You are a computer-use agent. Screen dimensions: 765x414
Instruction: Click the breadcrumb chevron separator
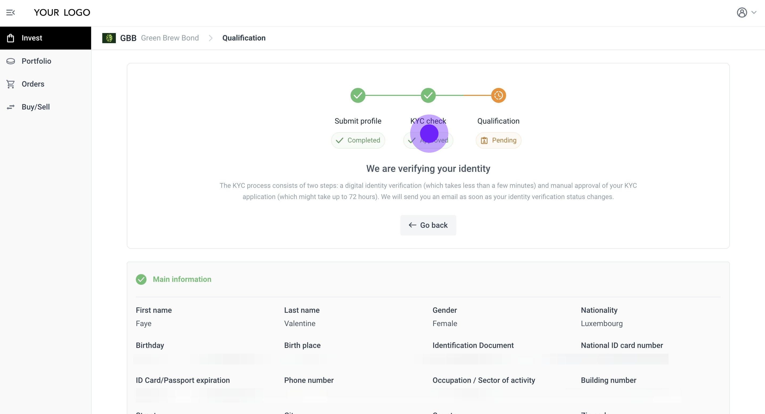[x=210, y=38]
